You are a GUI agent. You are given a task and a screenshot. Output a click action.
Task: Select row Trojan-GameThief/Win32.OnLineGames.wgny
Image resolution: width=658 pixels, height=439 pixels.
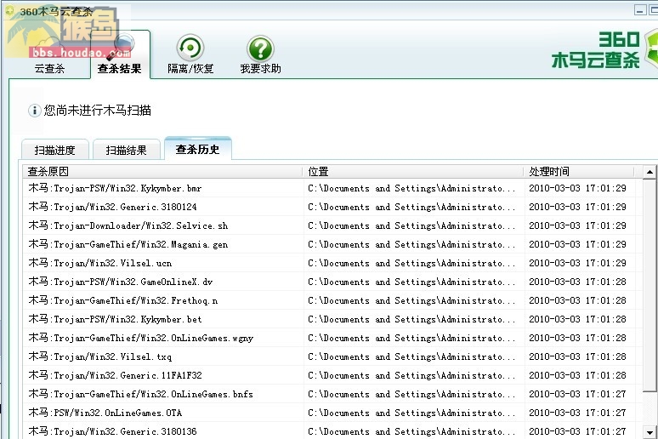coord(332,338)
